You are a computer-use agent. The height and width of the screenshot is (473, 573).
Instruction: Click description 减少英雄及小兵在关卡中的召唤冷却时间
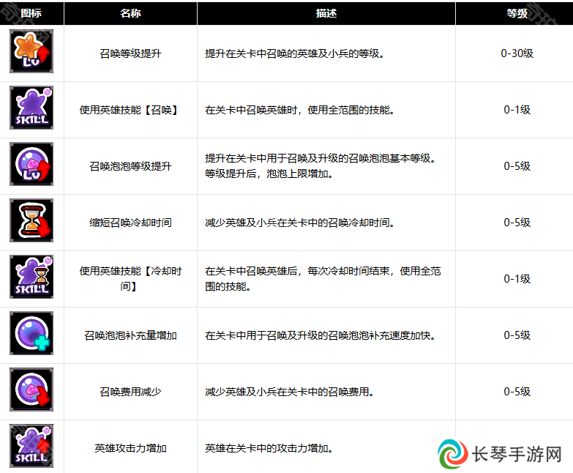[299, 223]
